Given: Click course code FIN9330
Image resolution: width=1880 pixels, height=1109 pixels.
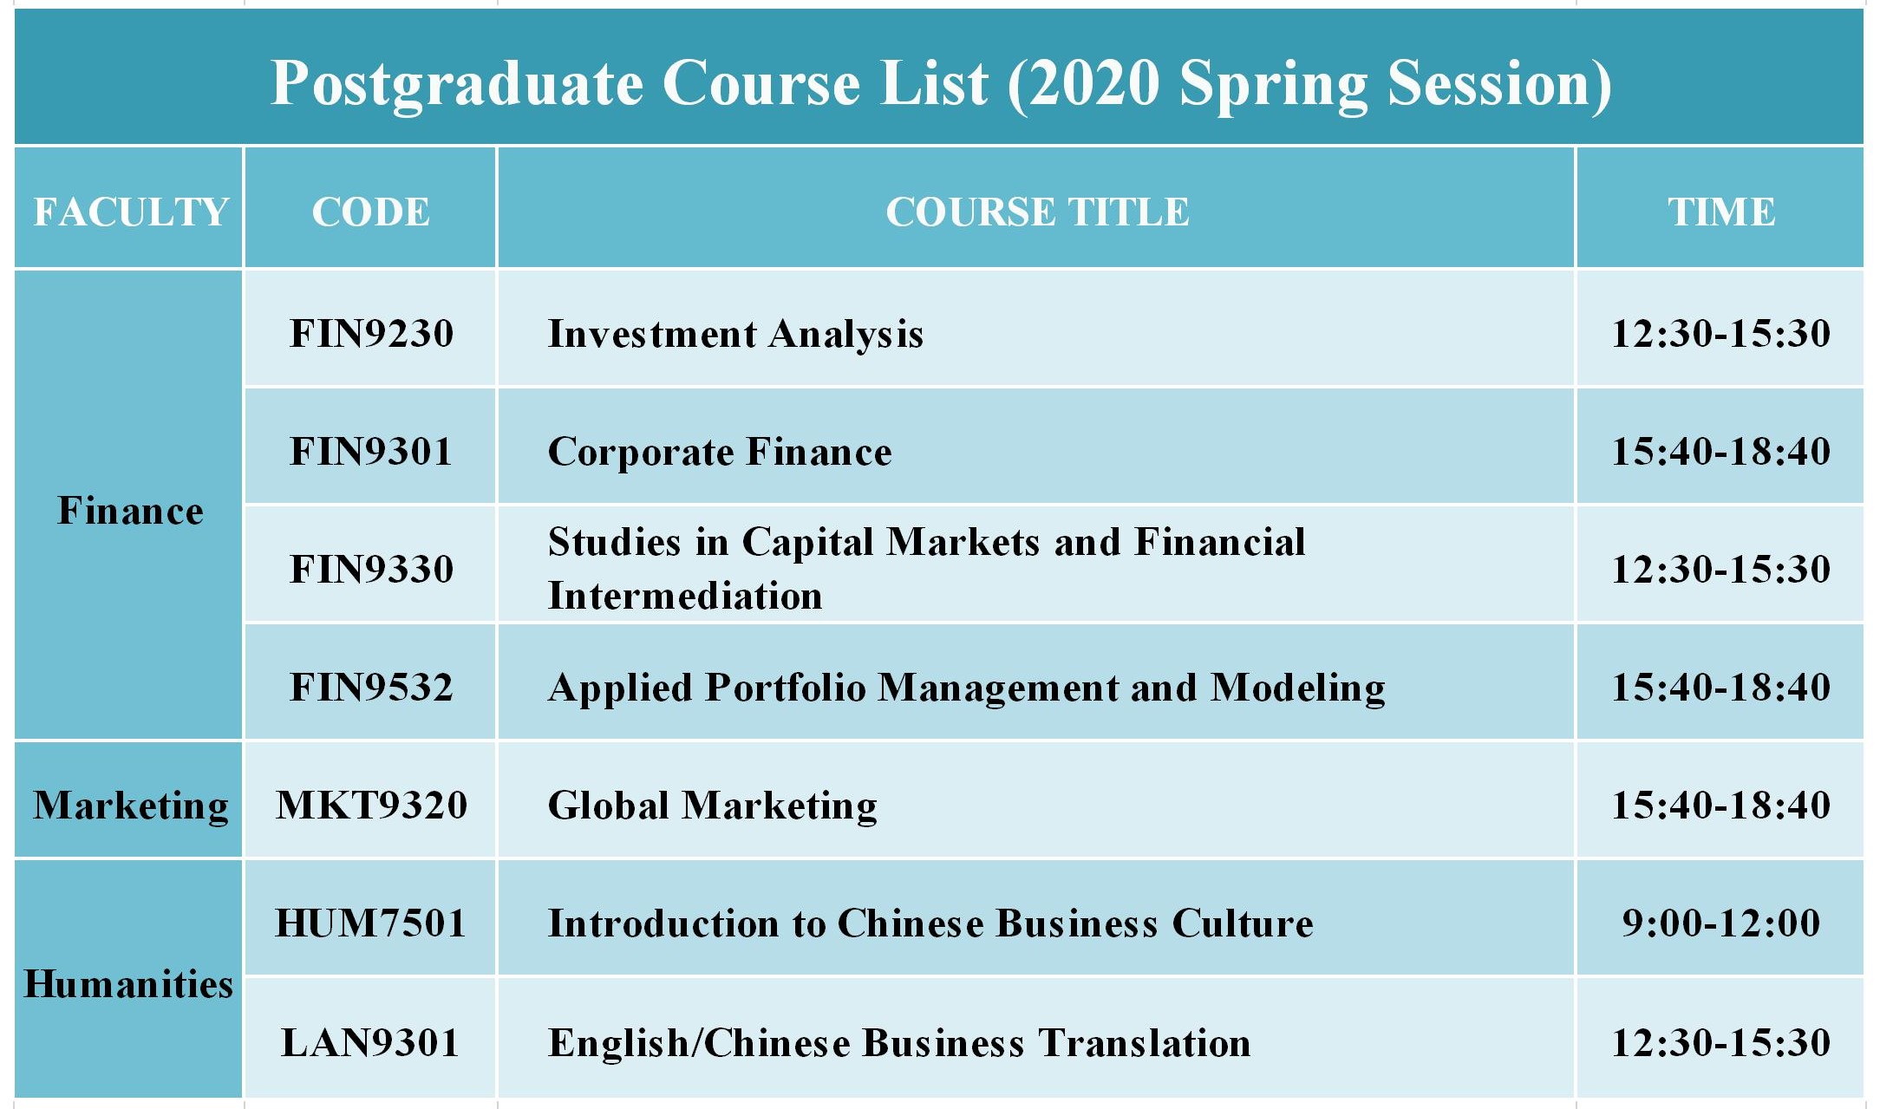Looking at the screenshot, I should [x=371, y=569].
